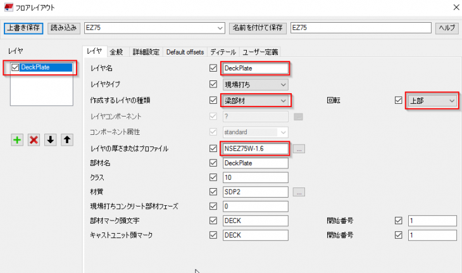Click the 名前を付けて保存 button
The image size is (462, 273).
258,28
